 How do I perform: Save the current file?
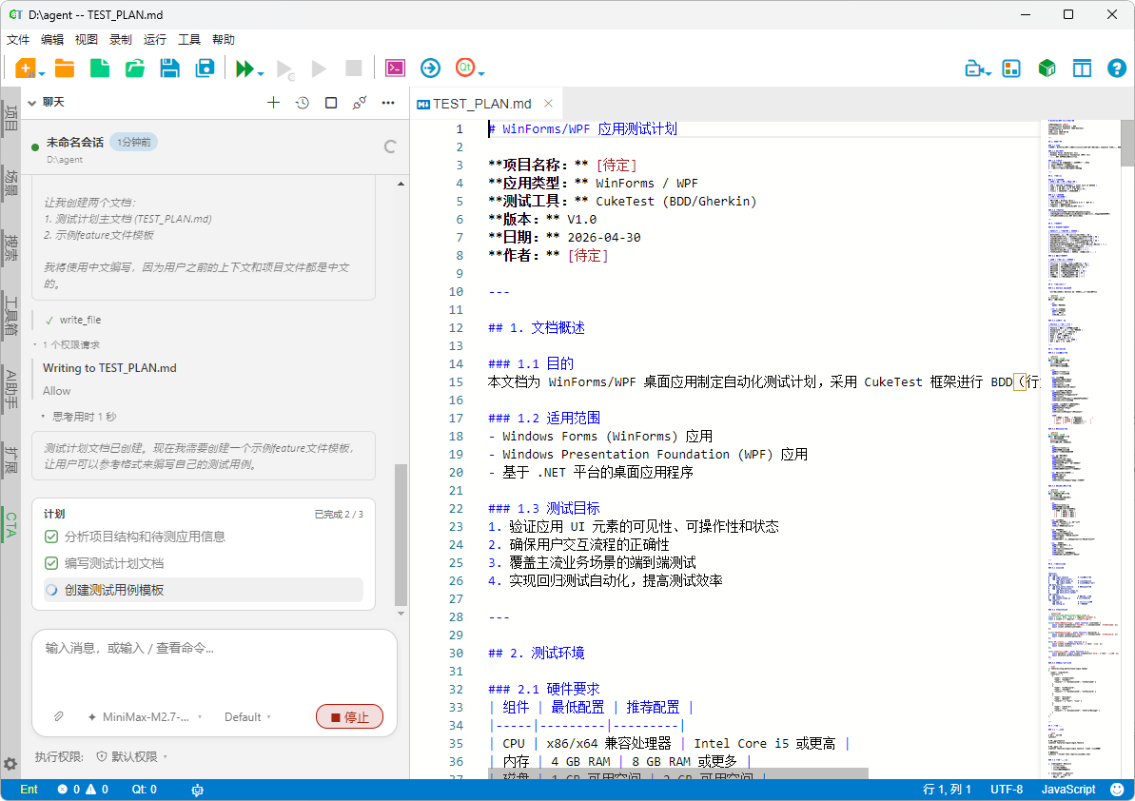tap(170, 68)
